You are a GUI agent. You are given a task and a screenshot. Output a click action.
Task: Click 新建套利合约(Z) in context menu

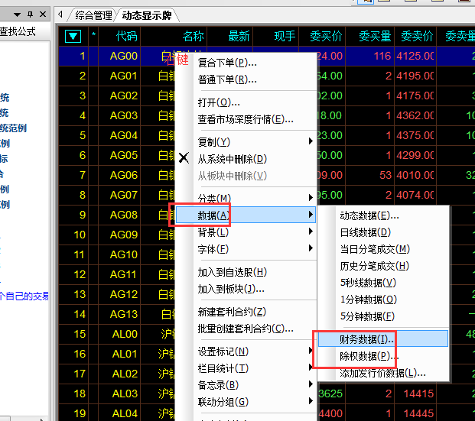pos(232,312)
